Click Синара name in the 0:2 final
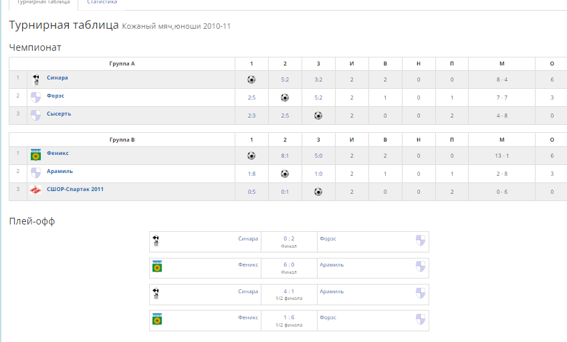The image size is (567, 342). (x=248, y=238)
